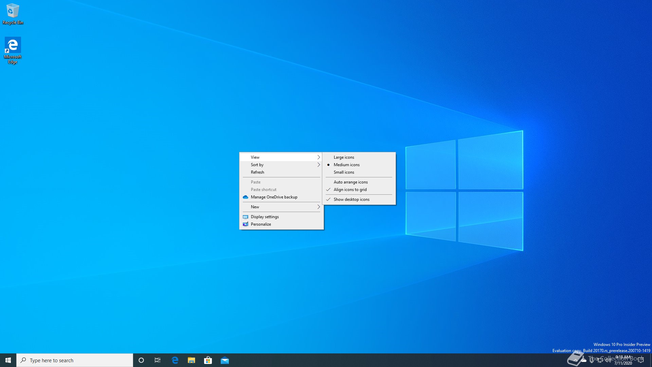Screen dimensions: 652x367
Task: Open Microsoft Store from the taskbar
Action: click(x=208, y=360)
